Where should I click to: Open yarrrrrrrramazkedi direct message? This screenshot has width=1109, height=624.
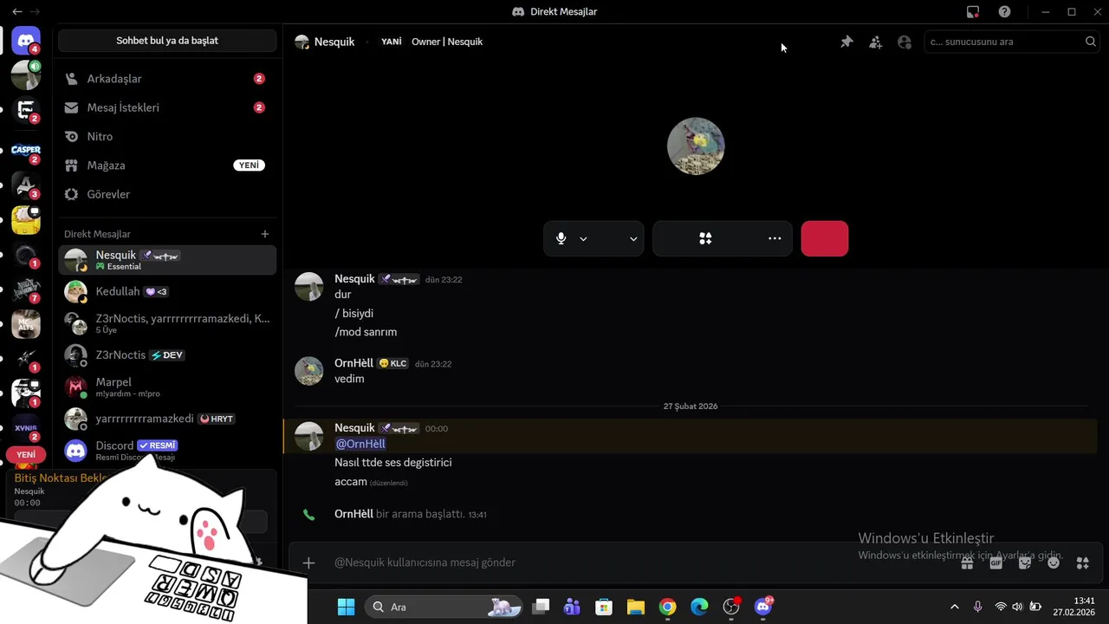tap(167, 419)
